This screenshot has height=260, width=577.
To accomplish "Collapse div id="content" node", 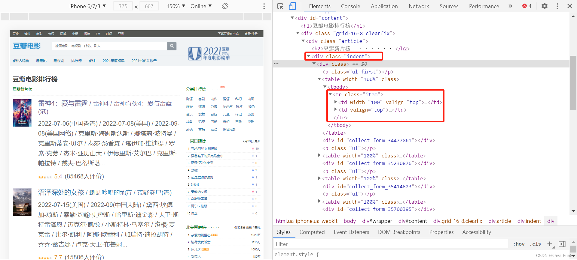I will [292, 18].
